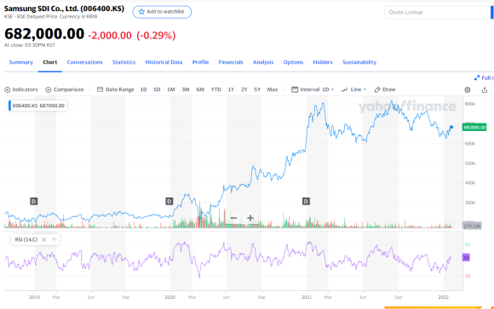Zoom out chart with minus button
The image size is (494, 309).
tap(233, 218)
